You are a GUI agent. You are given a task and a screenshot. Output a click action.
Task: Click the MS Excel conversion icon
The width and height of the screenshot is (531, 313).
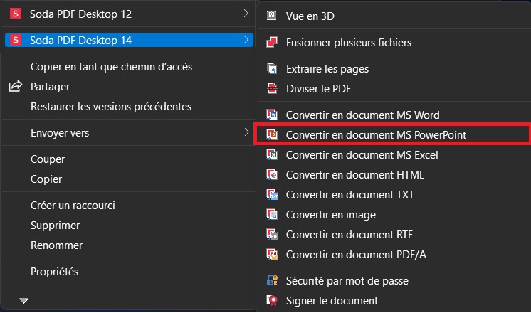pyautogui.click(x=272, y=154)
